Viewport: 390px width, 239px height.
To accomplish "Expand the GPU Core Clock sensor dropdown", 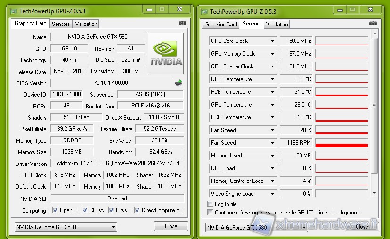I will tap(272, 41).
